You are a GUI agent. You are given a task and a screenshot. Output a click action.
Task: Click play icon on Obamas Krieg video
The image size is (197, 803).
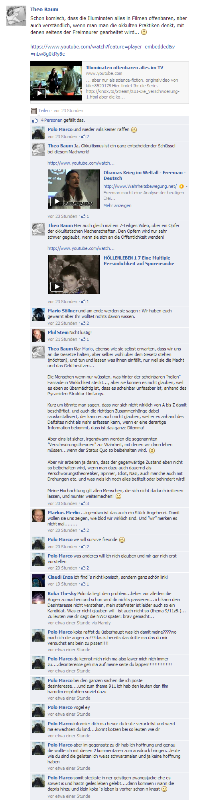(x=57, y=201)
